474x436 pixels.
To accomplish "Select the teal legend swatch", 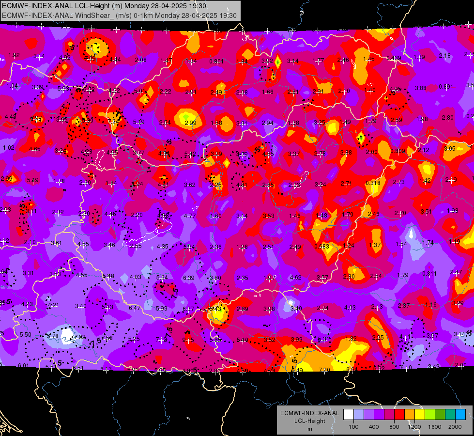I will coord(450,415).
